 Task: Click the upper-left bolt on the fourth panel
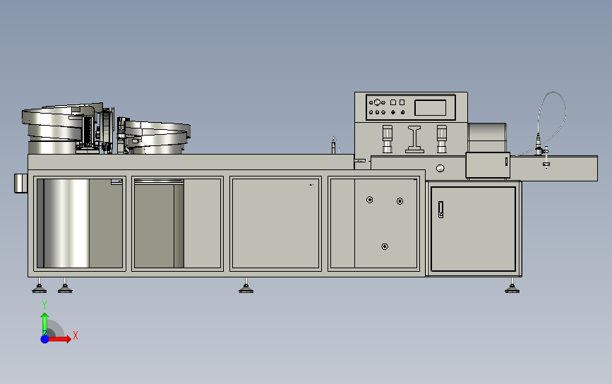coord(370,200)
